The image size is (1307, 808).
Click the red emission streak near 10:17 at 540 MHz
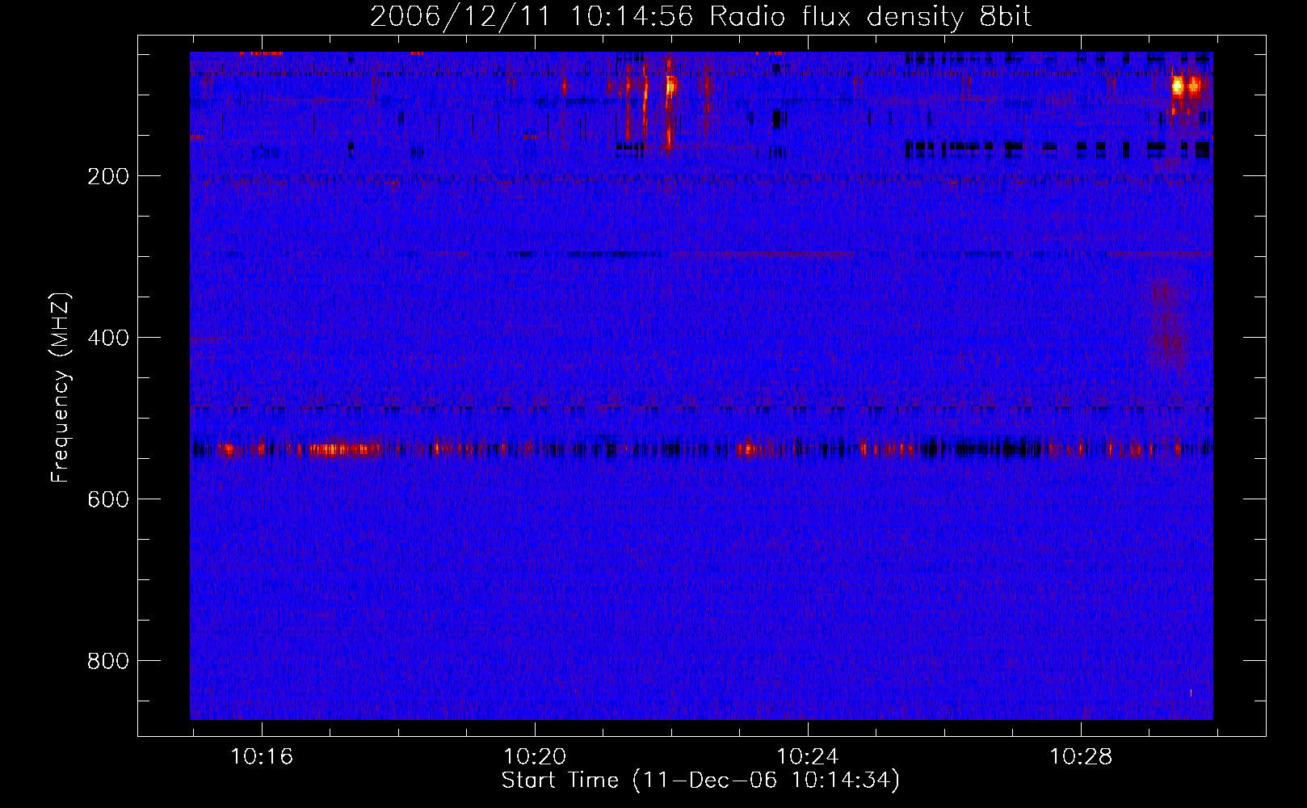tap(345, 448)
